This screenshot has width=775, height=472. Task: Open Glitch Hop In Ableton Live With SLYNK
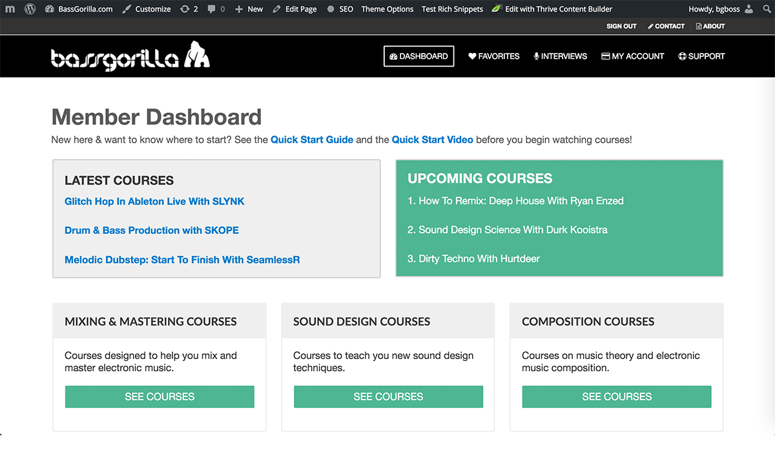[x=154, y=201]
